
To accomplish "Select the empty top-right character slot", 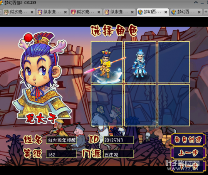I will (x=174, y=62).
